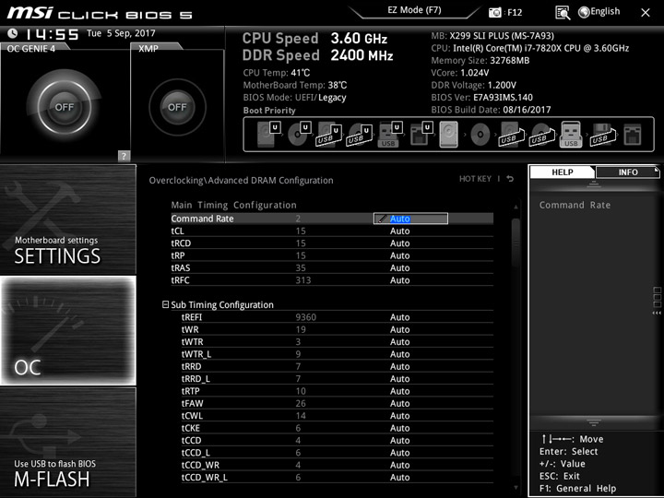
Task: Select the tCCD_L timing row label
Action: pyautogui.click(x=196, y=453)
